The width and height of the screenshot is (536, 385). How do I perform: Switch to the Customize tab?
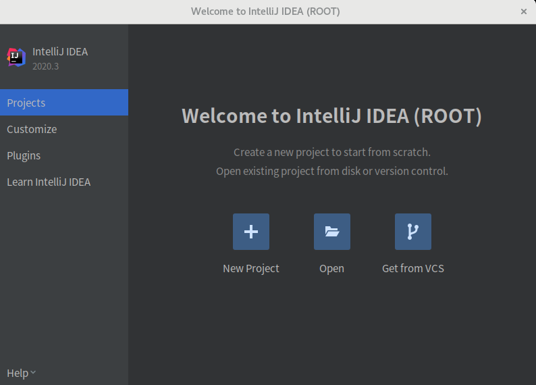tap(64, 129)
